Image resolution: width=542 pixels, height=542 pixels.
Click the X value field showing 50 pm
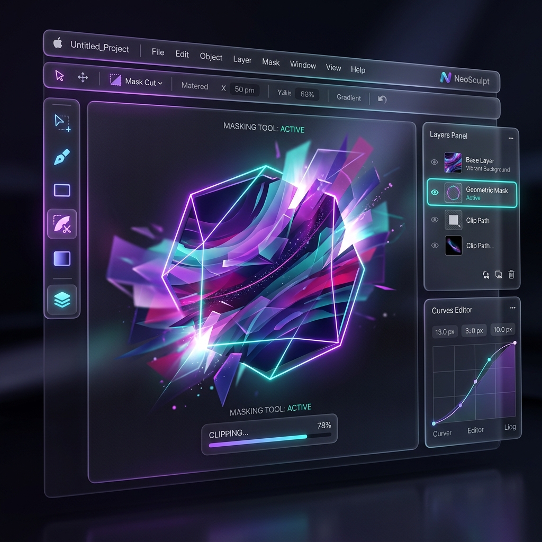pyautogui.click(x=245, y=89)
